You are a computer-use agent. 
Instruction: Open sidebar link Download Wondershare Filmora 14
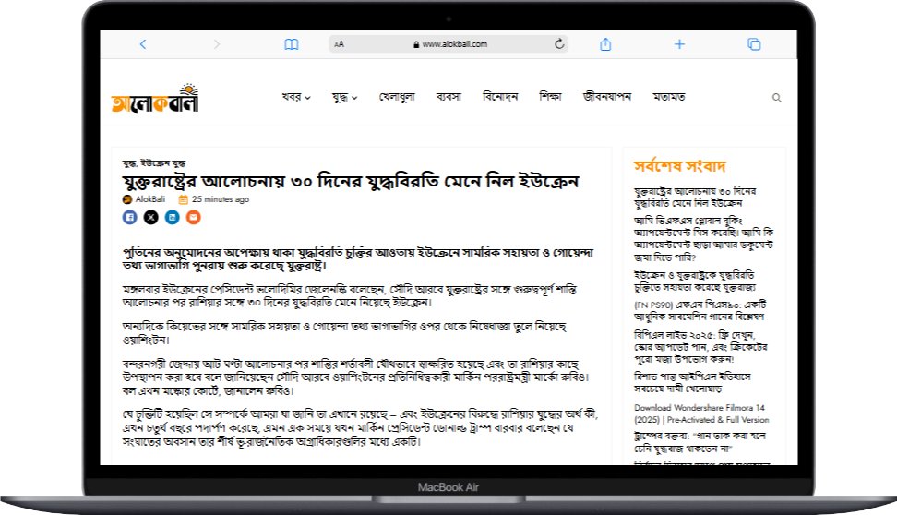click(701, 413)
